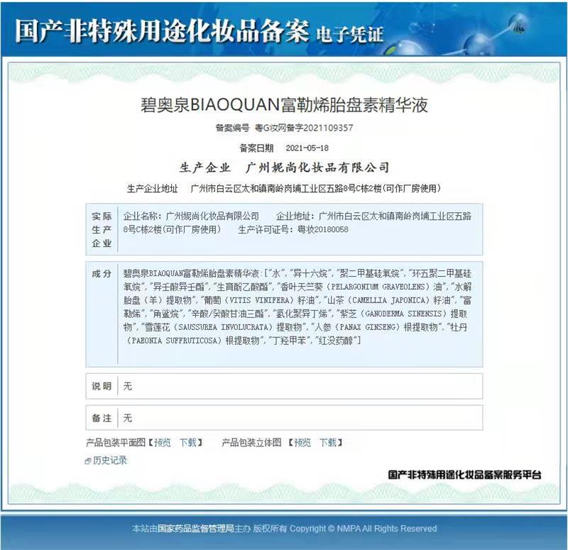Viewport: 568px width, 550px height.
Task: Click the filing date 2021-05-18
Action: (307, 148)
